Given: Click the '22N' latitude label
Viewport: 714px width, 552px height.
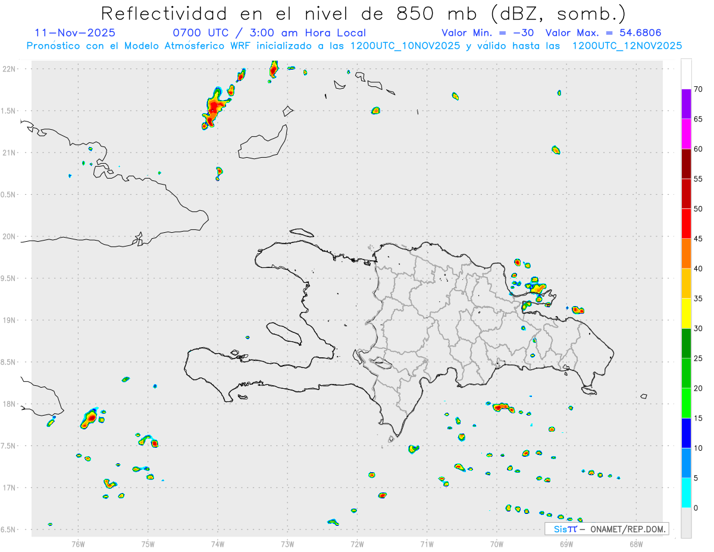Looking at the screenshot, I should (9, 69).
